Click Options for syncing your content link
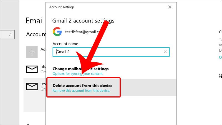Screen dimensions: 222x125 pos(78,74)
